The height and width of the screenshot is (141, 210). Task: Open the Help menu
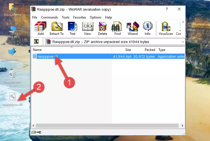tap(108, 17)
